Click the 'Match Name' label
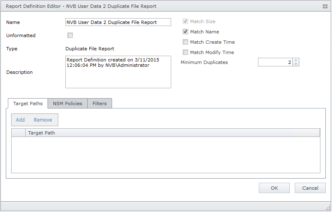The width and height of the screenshot is (332, 212). pyautogui.click(x=205, y=32)
